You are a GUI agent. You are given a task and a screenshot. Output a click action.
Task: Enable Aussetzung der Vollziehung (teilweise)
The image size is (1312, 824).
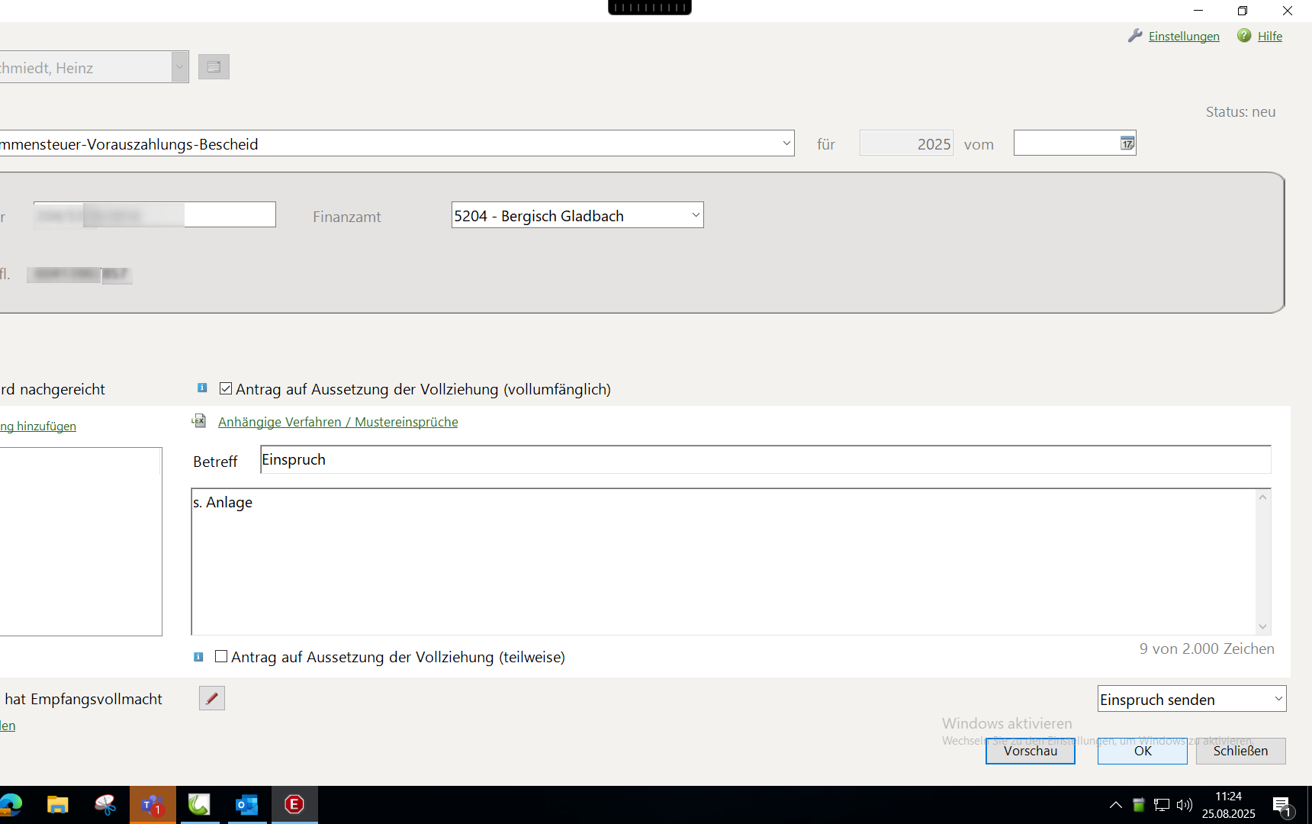point(221,656)
